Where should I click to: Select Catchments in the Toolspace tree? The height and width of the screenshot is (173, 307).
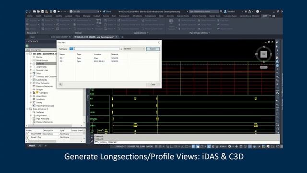42,80
